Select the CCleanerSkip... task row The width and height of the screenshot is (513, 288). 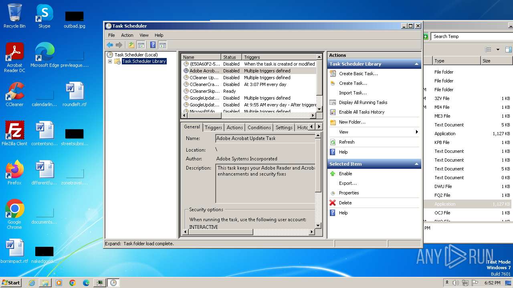tap(249, 91)
